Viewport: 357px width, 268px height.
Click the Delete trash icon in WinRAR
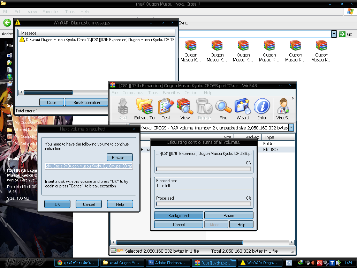click(204, 109)
